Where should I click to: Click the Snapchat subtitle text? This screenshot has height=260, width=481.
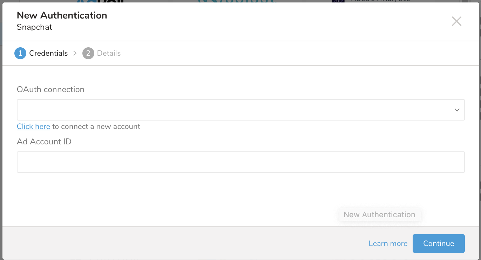click(34, 27)
